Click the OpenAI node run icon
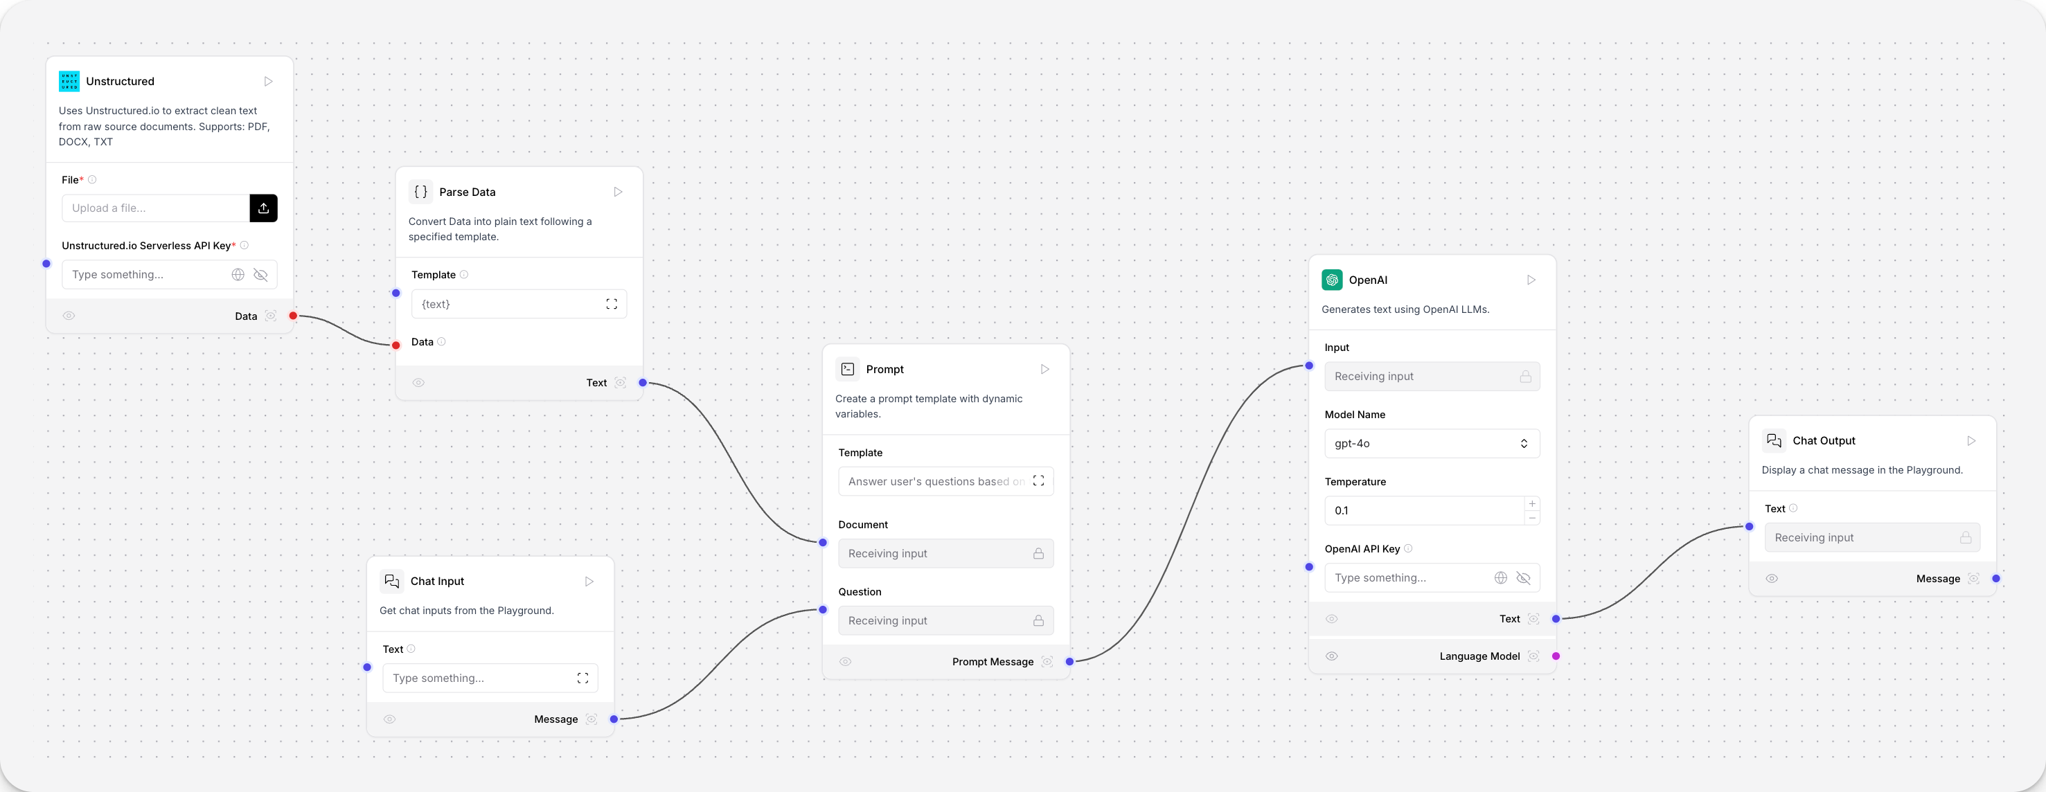This screenshot has width=2046, height=792. coord(1531,279)
